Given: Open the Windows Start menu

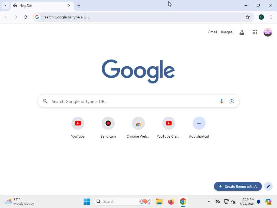Looking at the screenshot, I should tap(87, 201).
